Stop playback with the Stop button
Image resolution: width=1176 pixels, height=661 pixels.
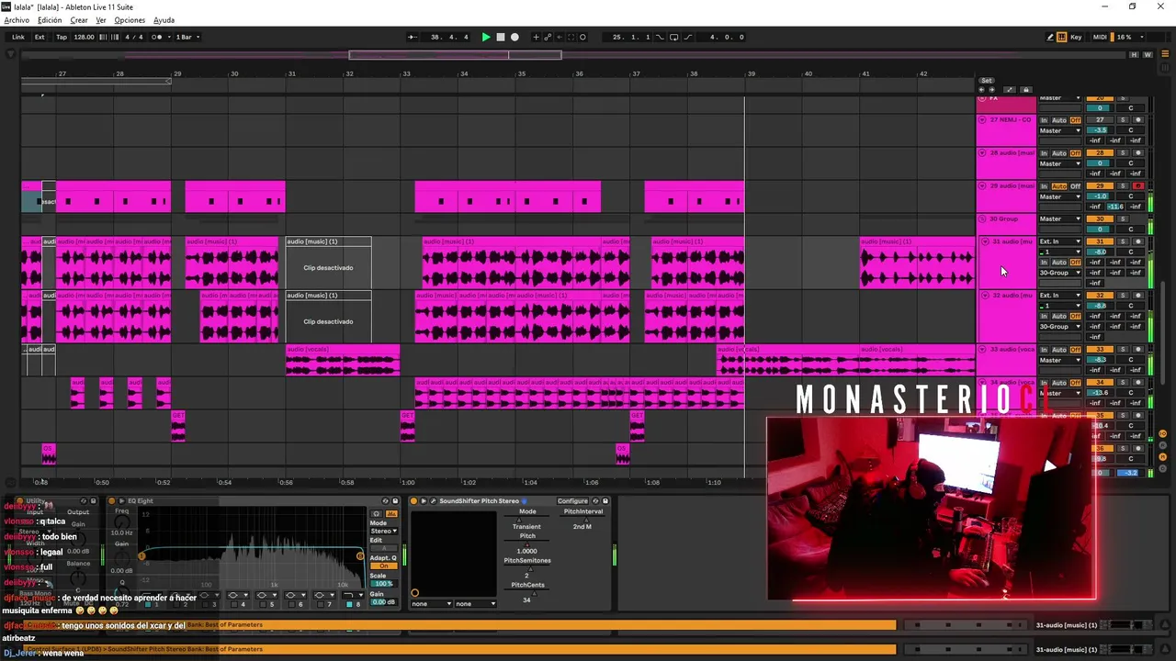[x=500, y=37]
